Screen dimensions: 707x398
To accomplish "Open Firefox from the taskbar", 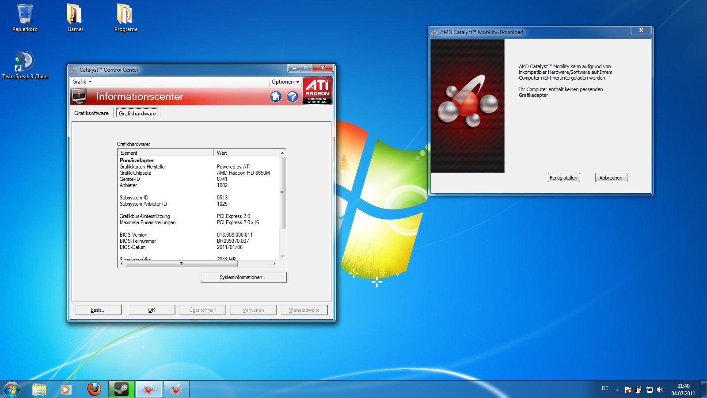I will click(94, 389).
